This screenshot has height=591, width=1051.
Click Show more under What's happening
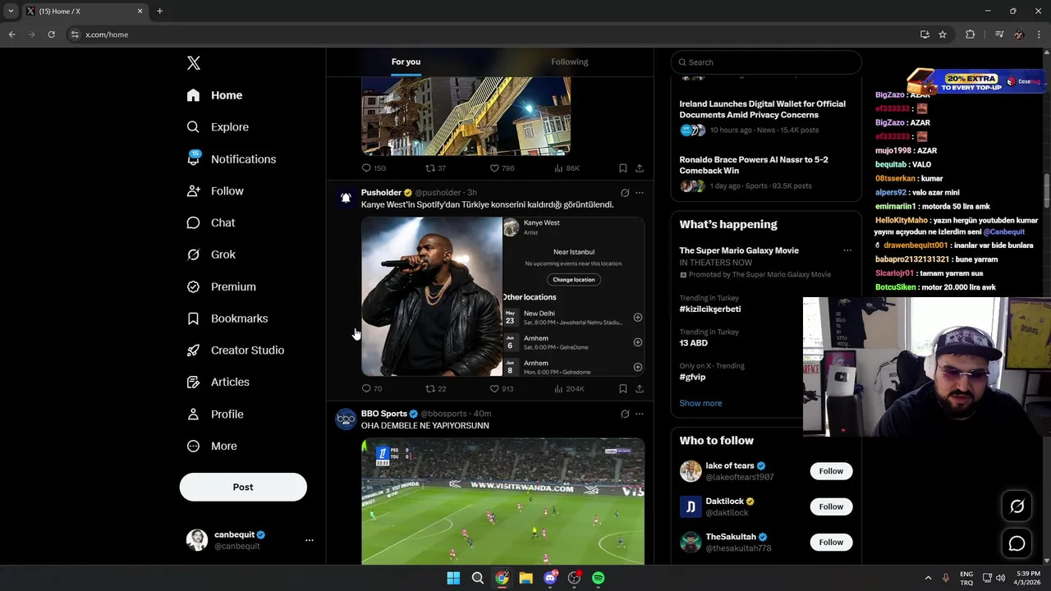coord(700,403)
